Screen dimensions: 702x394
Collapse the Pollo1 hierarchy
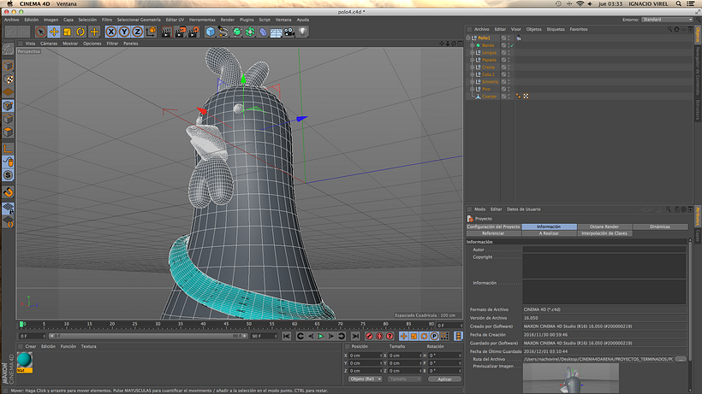[x=468, y=38]
